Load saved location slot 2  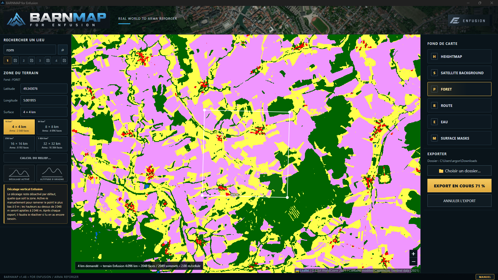[24, 60]
